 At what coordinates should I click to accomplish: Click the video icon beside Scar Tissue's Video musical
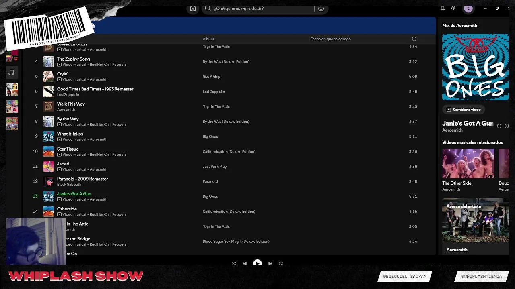click(59, 155)
